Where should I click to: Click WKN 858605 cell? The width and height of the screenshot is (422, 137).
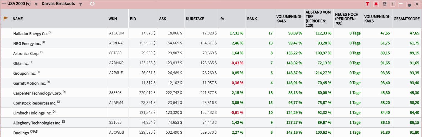click(115, 93)
